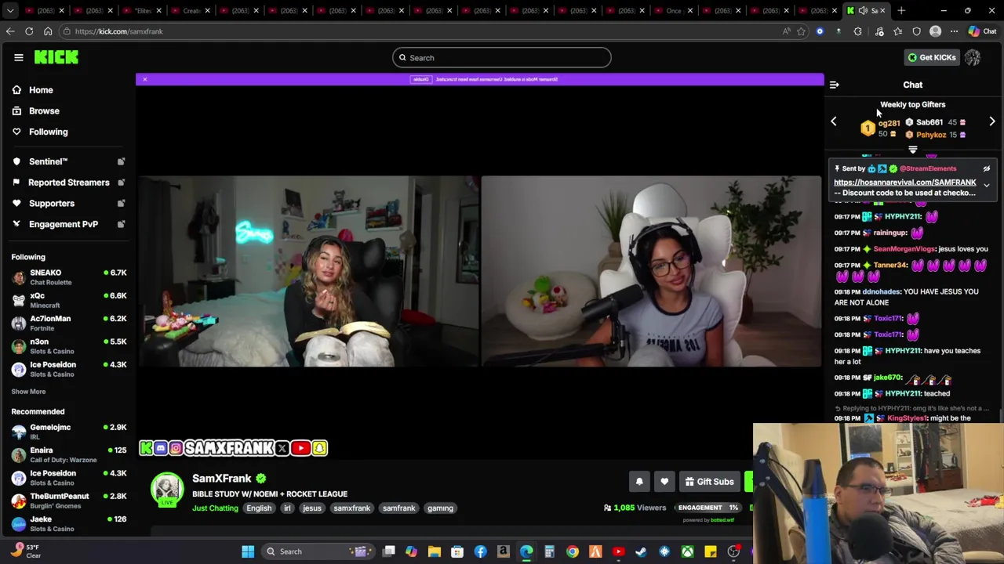This screenshot has width=1004, height=564.
Task: Expand the pinned message chevron
Action: pyautogui.click(x=987, y=186)
